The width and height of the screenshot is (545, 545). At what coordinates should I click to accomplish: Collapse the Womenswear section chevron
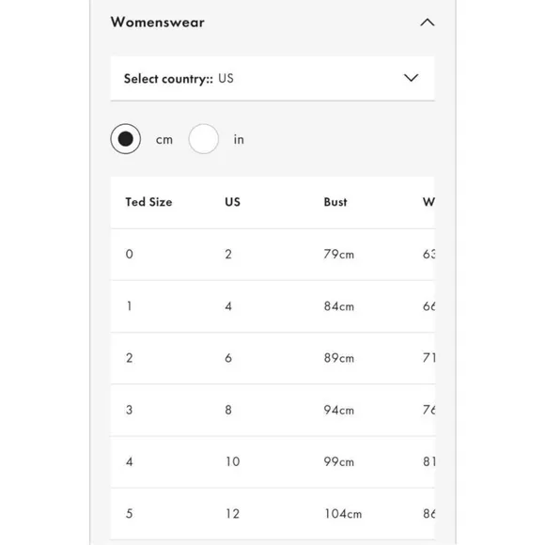[428, 23]
